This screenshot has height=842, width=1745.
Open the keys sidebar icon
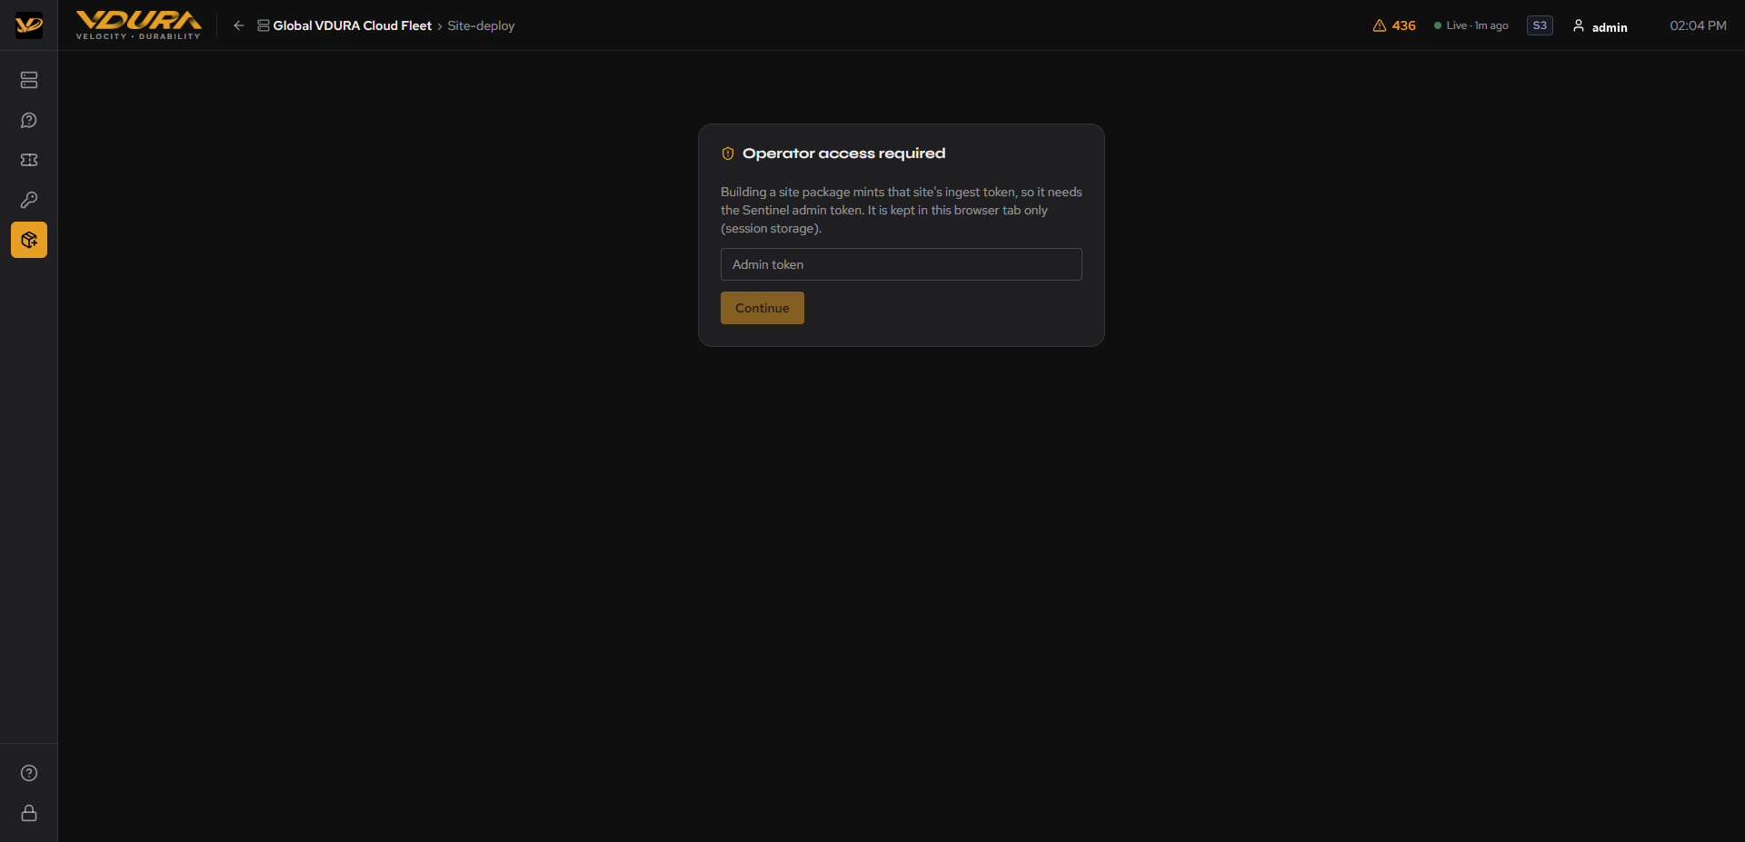pyautogui.click(x=29, y=200)
